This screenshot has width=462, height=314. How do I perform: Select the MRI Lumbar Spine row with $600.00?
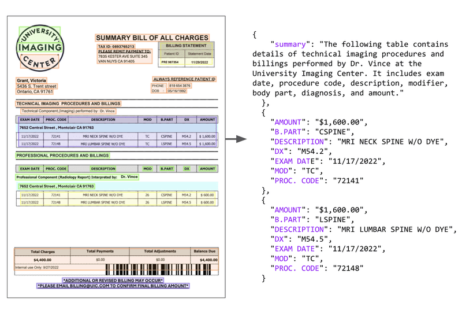(116, 202)
